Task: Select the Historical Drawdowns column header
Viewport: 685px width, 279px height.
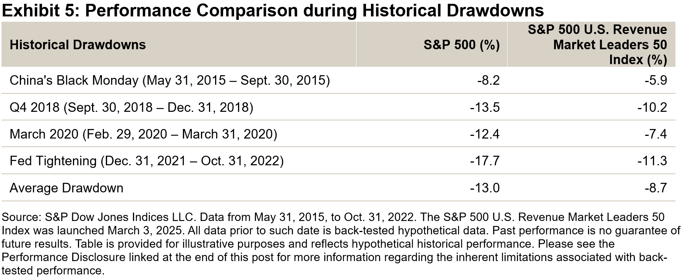Action: [x=78, y=45]
